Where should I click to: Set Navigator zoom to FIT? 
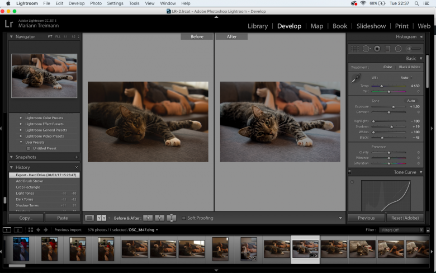point(50,36)
